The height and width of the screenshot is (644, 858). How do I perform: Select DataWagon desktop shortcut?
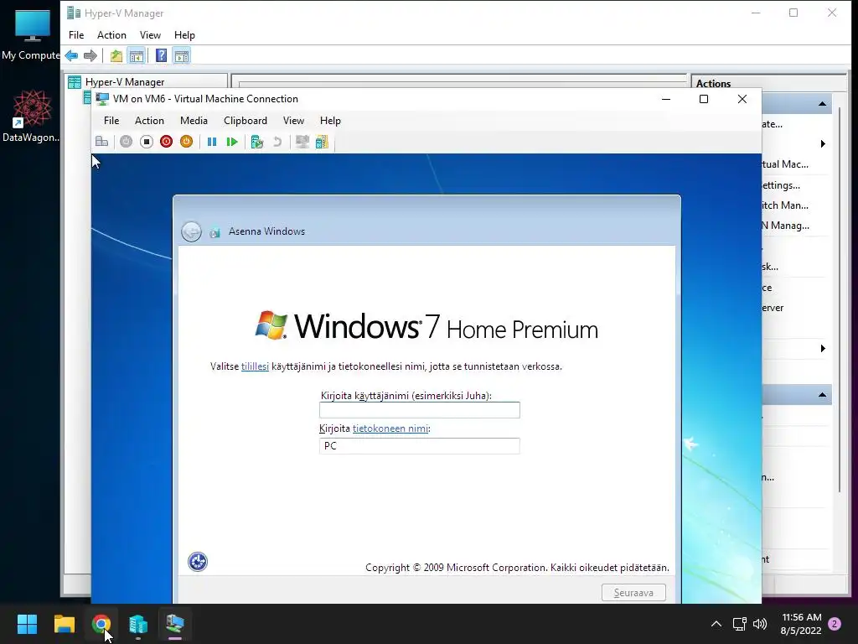pos(31,117)
